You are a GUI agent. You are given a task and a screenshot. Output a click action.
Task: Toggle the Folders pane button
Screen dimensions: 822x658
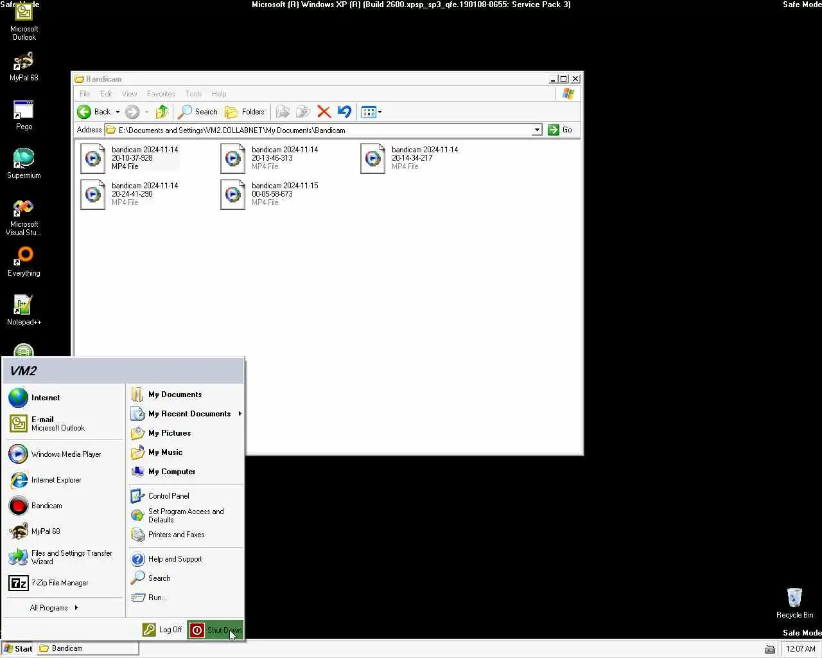245,112
